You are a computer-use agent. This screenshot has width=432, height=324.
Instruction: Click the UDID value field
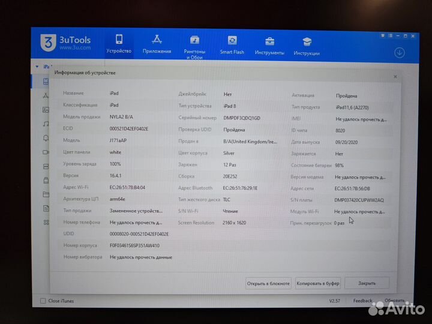(139, 234)
